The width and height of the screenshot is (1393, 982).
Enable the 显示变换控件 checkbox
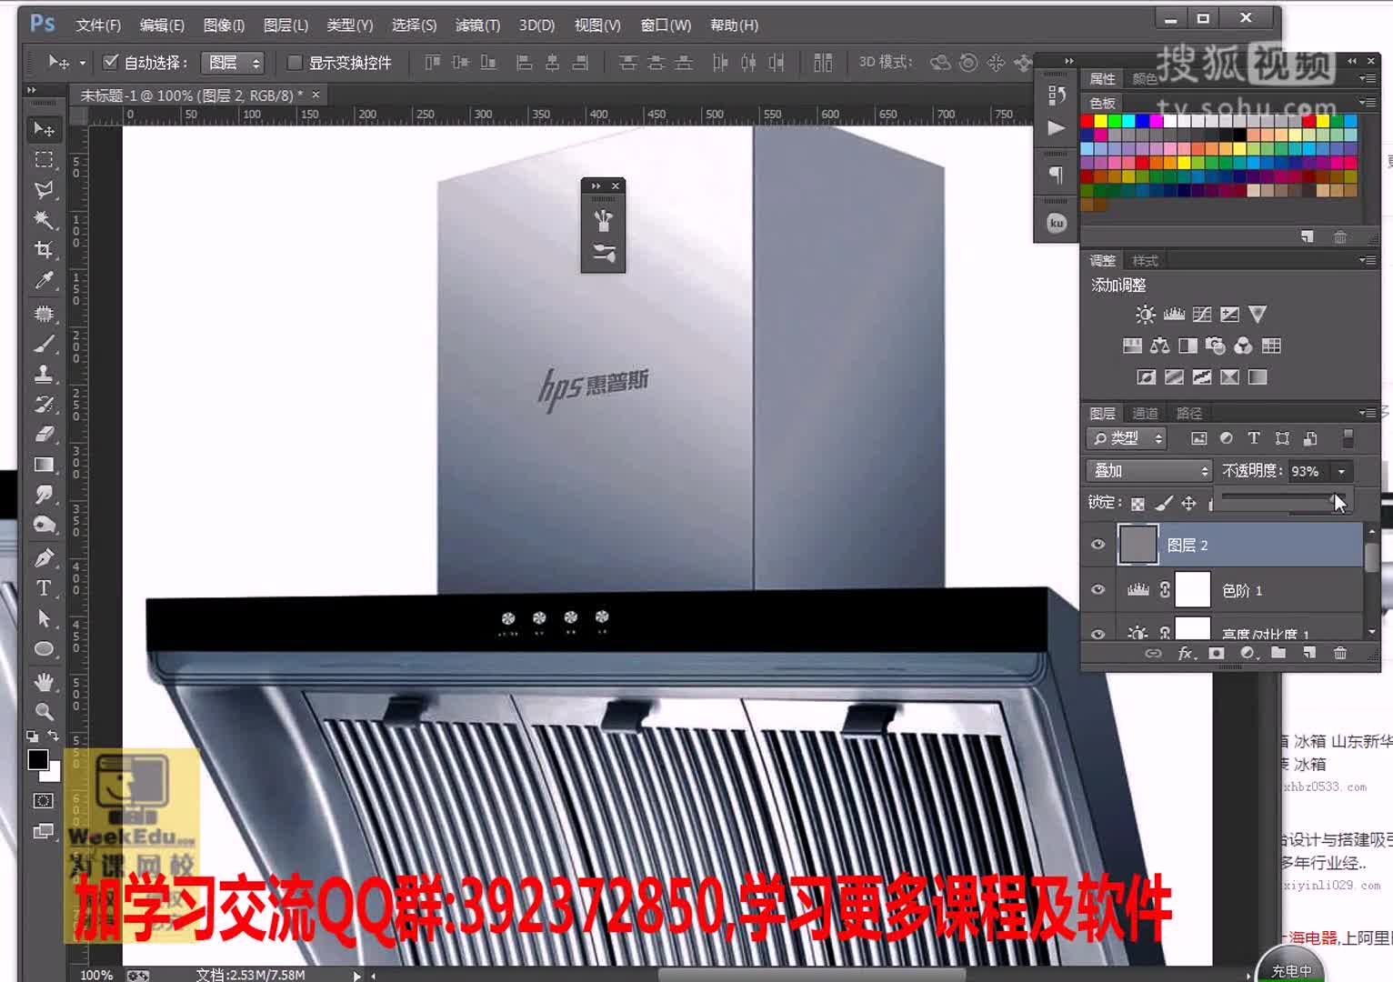(295, 62)
